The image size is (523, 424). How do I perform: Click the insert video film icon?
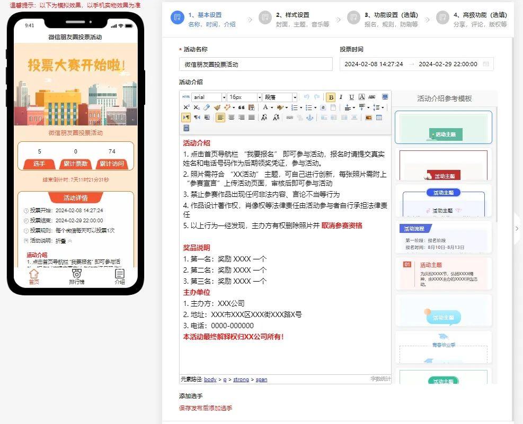tap(186, 128)
